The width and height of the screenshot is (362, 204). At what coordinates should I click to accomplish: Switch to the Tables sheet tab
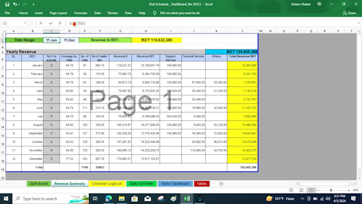click(202, 184)
